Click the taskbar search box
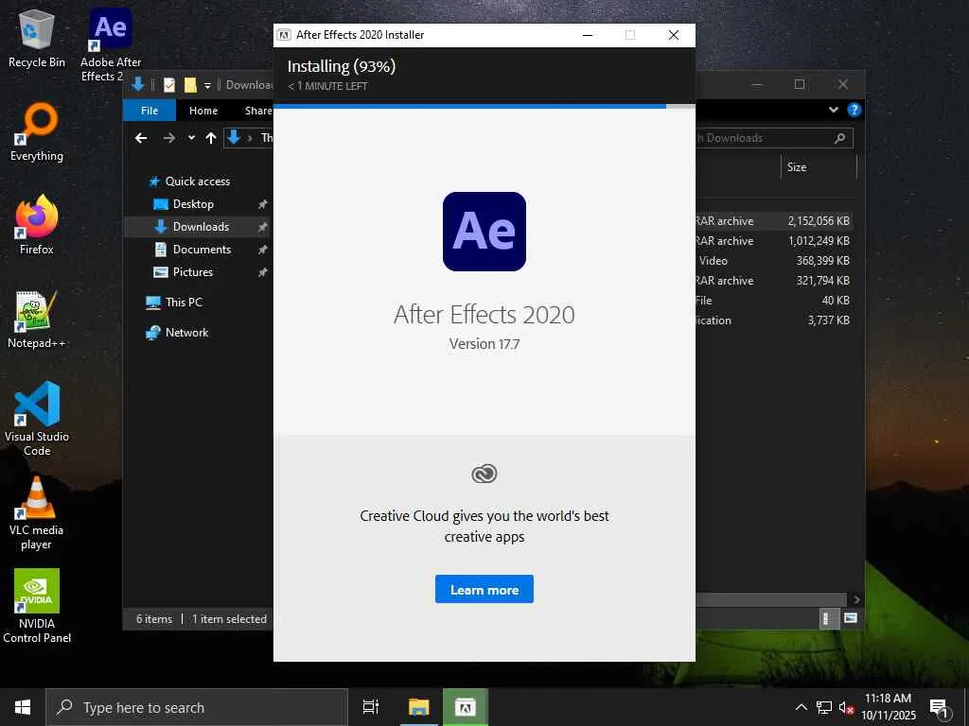This screenshot has height=726, width=969. click(x=197, y=707)
